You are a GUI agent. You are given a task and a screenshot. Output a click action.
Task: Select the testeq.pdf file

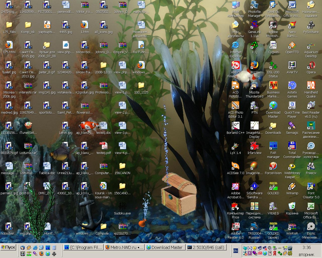103,146
